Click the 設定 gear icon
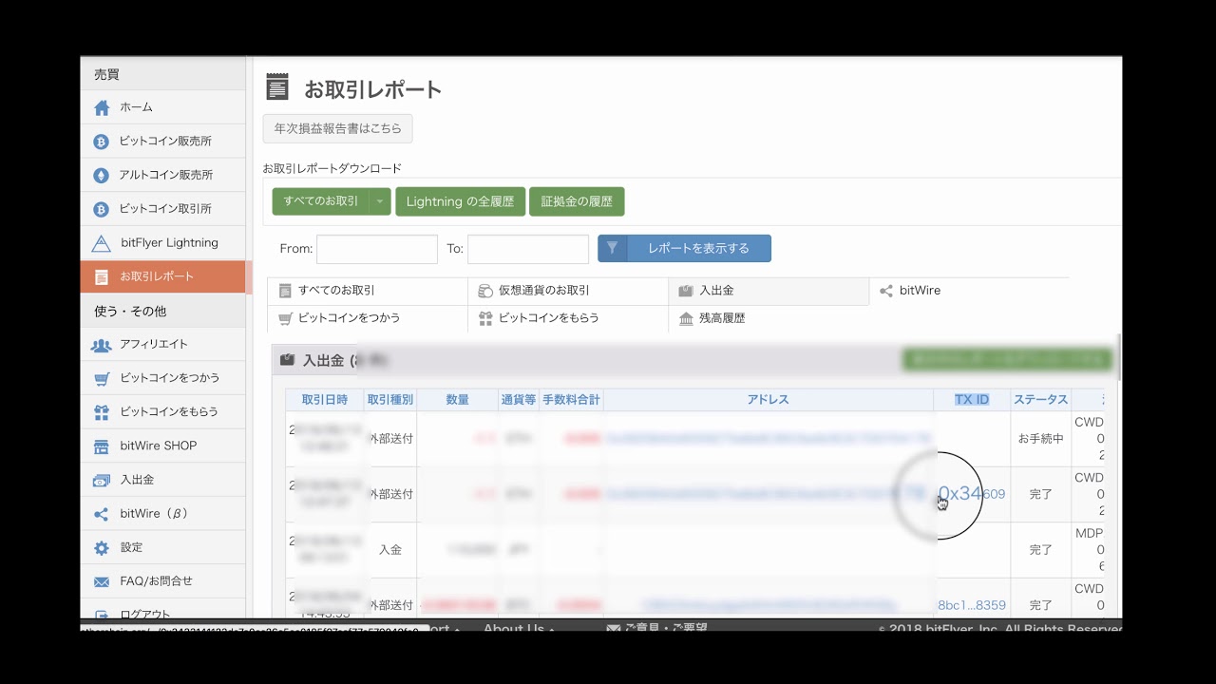The width and height of the screenshot is (1216, 684). 102,548
